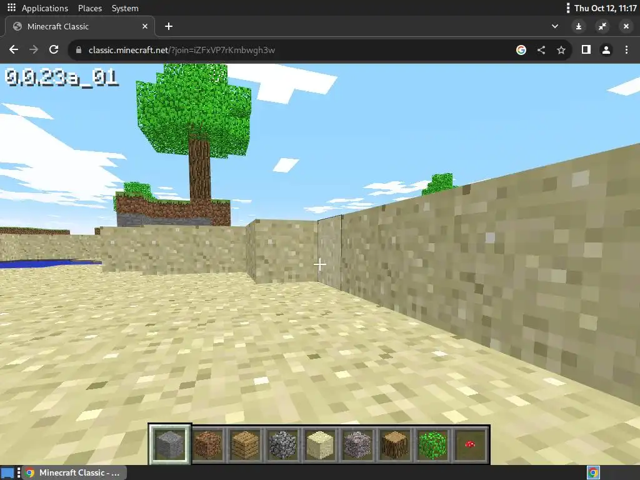Toggle the browser side panel
This screenshot has width=640, height=480.
[x=586, y=50]
